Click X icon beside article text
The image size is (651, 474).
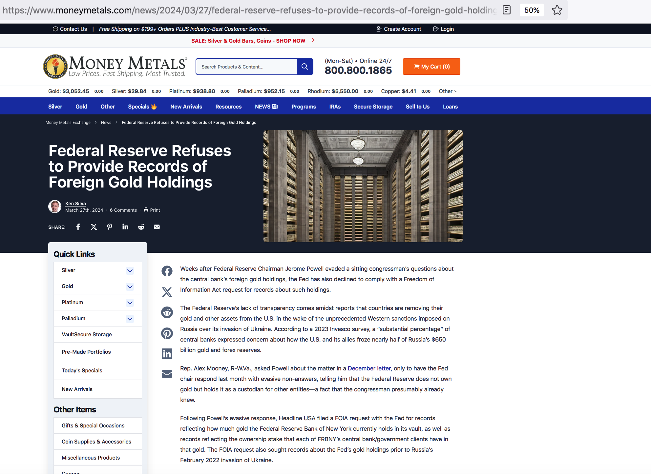[167, 292]
